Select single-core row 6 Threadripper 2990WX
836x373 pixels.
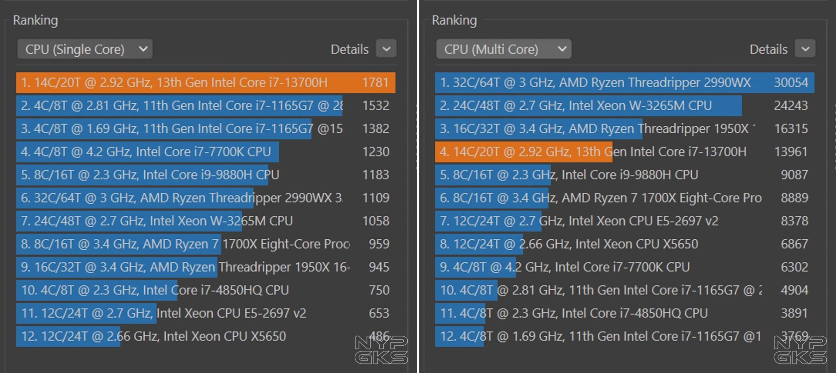206,198
